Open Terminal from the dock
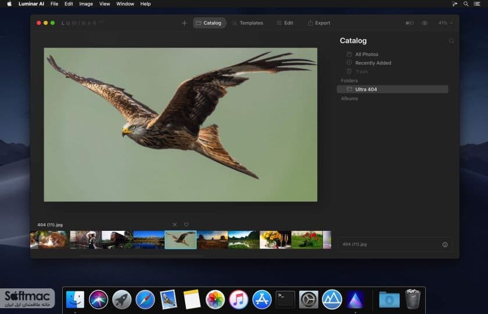 [x=285, y=299]
